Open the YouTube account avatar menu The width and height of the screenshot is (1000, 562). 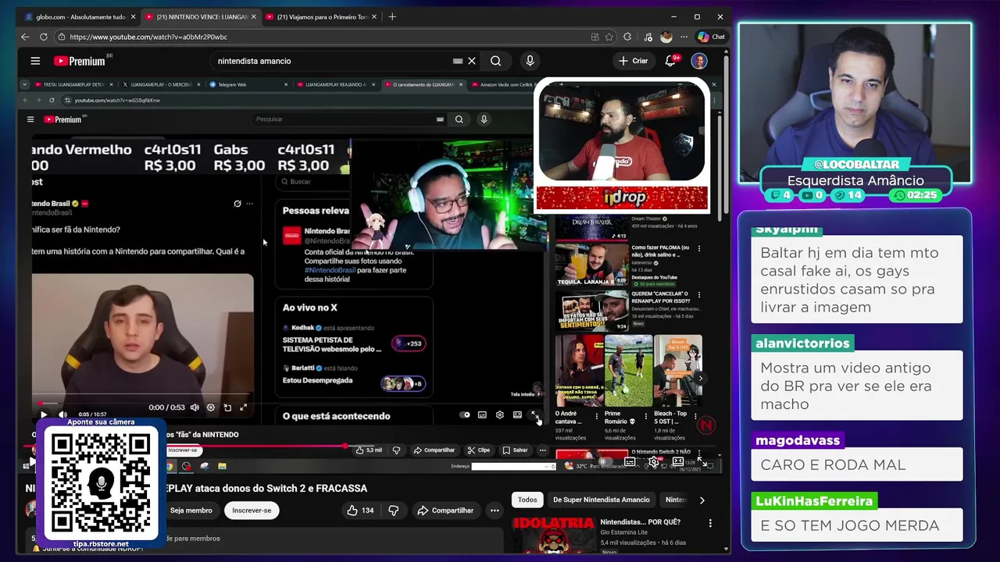tap(699, 61)
